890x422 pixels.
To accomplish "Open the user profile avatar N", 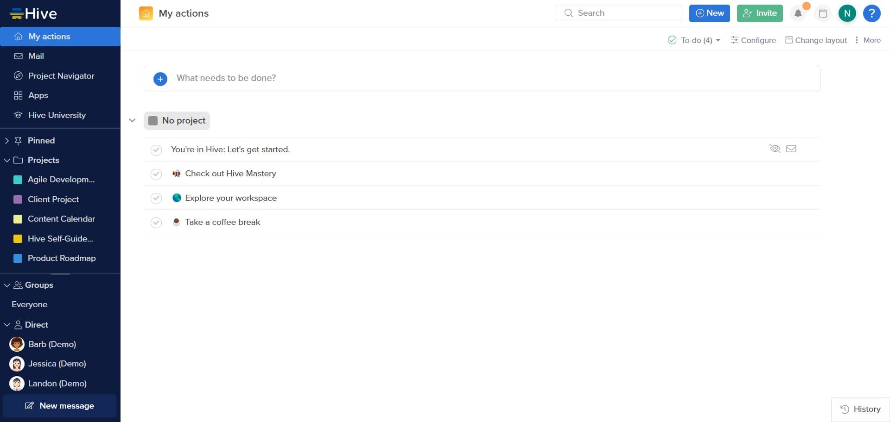I will tap(847, 13).
